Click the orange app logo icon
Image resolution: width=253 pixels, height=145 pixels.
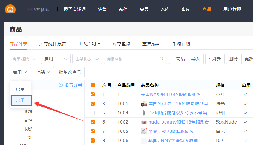coord(10,9)
